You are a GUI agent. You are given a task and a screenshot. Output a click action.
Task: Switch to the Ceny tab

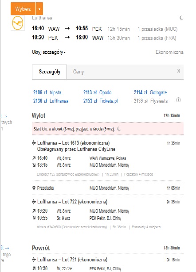click(x=78, y=72)
